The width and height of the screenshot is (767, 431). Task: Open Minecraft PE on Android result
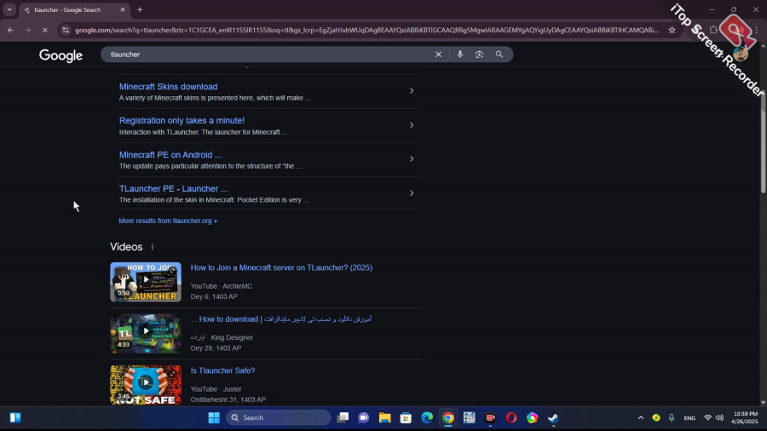[170, 154]
